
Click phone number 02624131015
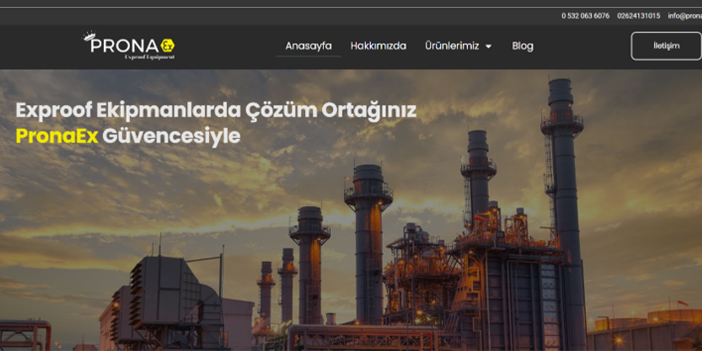pyautogui.click(x=638, y=16)
